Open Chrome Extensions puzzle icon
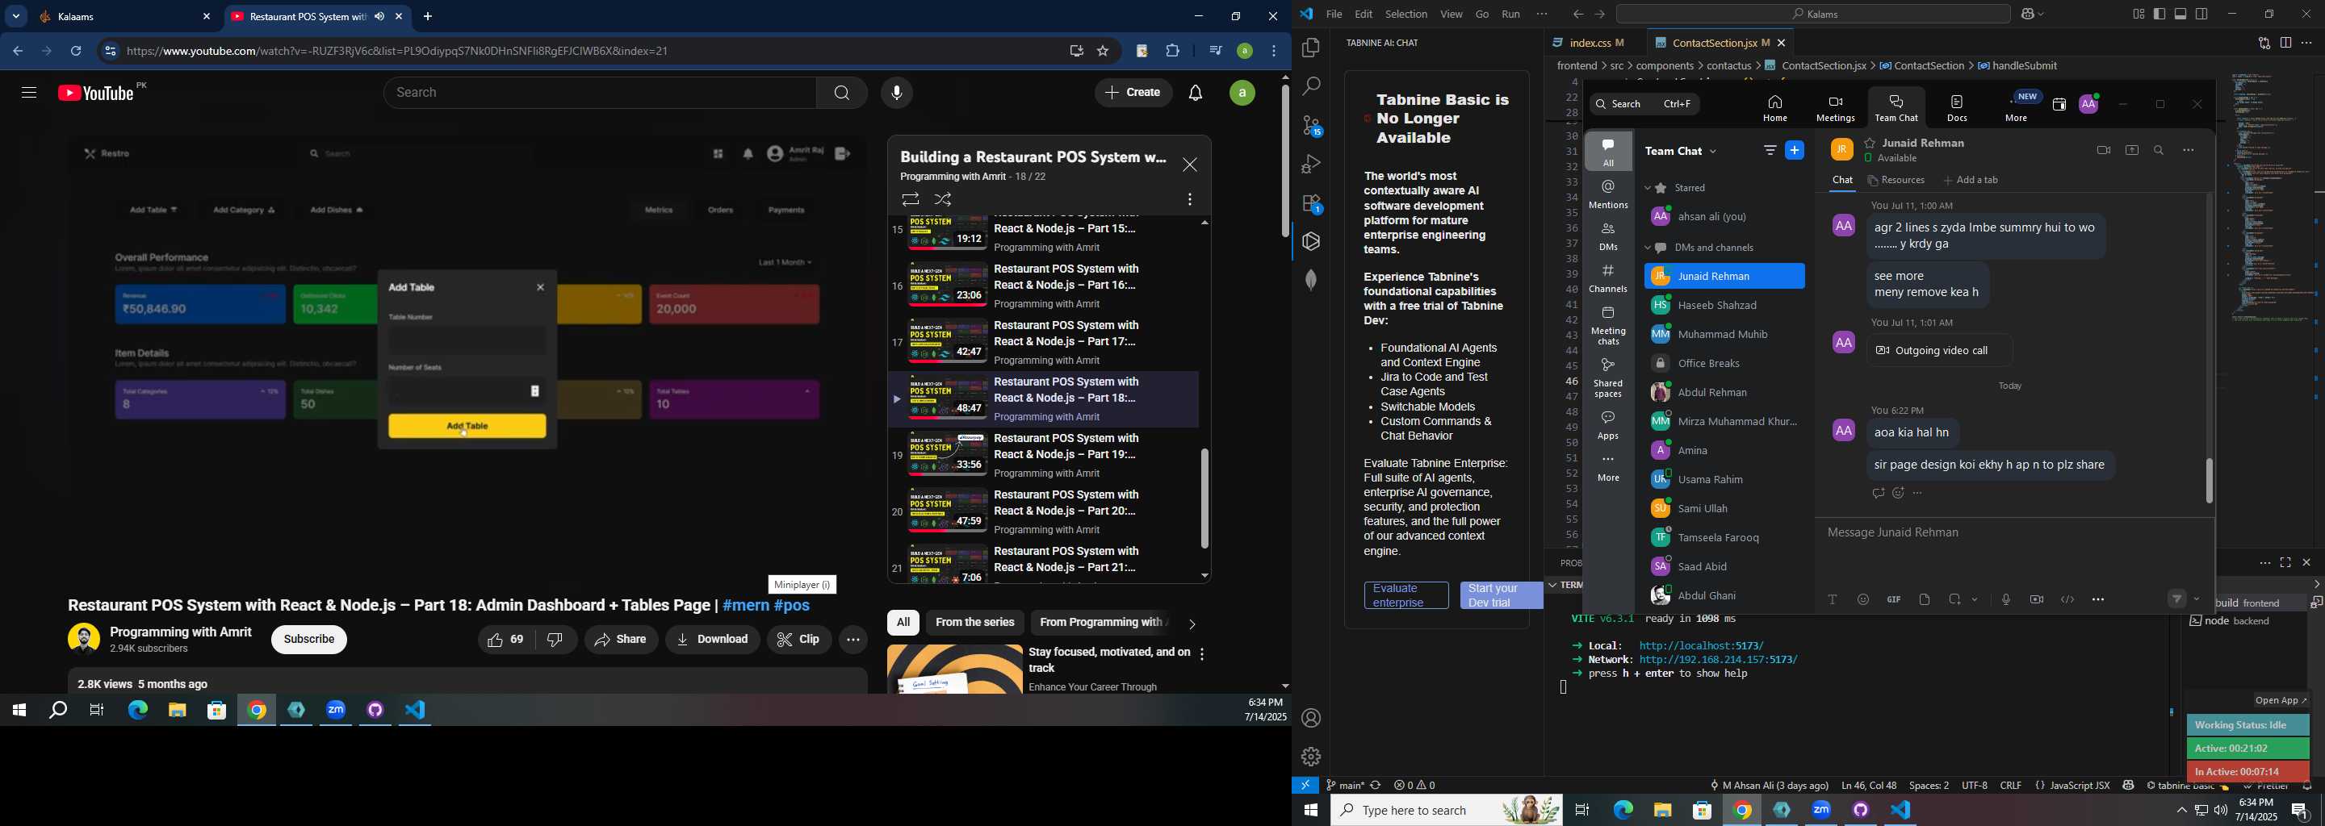 tap(1172, 52)
